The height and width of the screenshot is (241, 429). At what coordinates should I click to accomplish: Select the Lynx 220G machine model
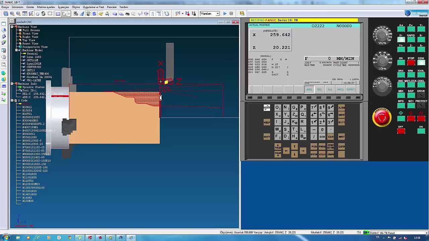(34, 57)
